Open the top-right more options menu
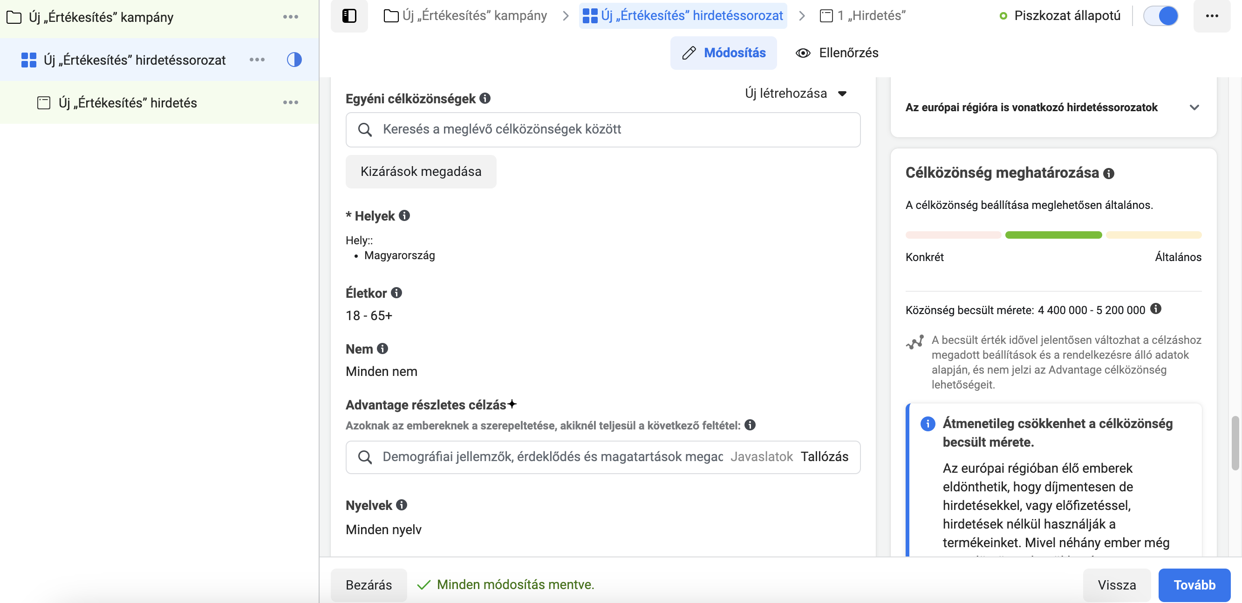The image size is (1242, 603). [1212, 16]
